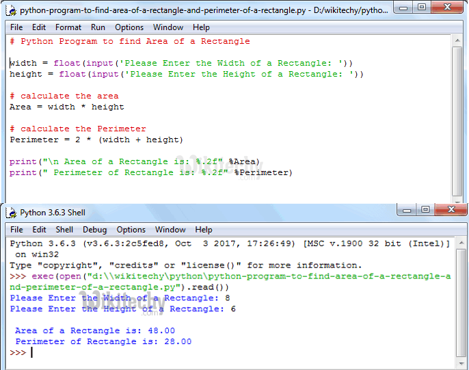This screenshot has width=469, height=370.
Task: Open the Help menu in the editor window
Action: (x=201, y=27)
